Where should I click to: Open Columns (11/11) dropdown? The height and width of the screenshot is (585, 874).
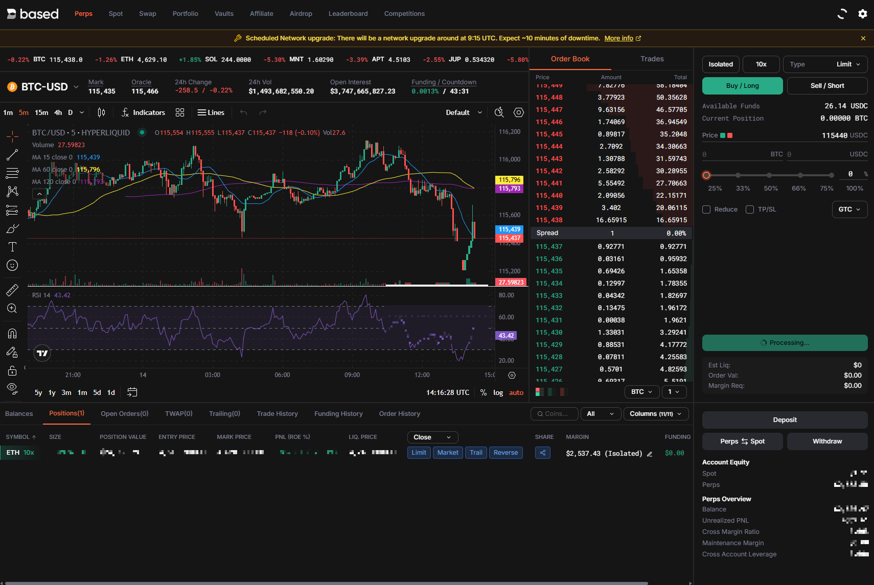pos(656,414)
